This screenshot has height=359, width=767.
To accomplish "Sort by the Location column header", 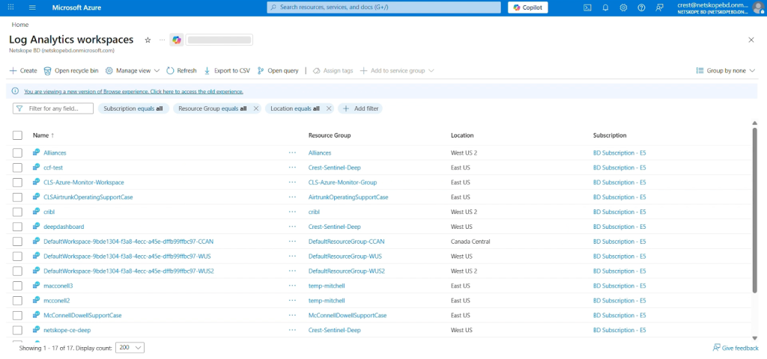I will coord(462,135).
